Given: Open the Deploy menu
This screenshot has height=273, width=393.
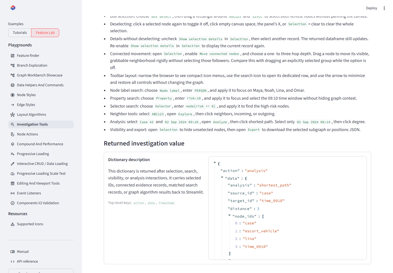Looking at the screenshot, I should point(371,8).
